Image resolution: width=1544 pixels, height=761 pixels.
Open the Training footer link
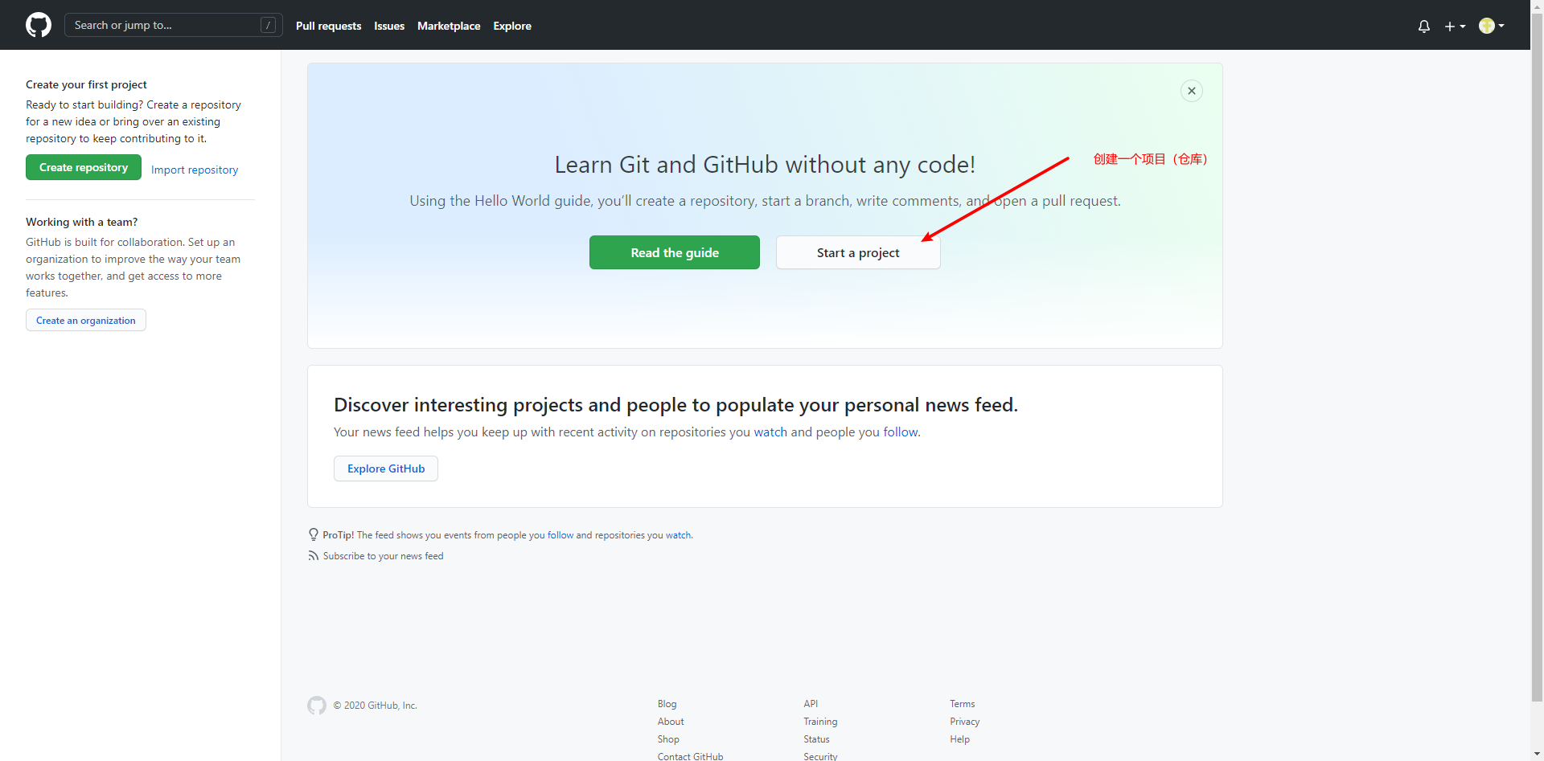click(x=820, y=722)
